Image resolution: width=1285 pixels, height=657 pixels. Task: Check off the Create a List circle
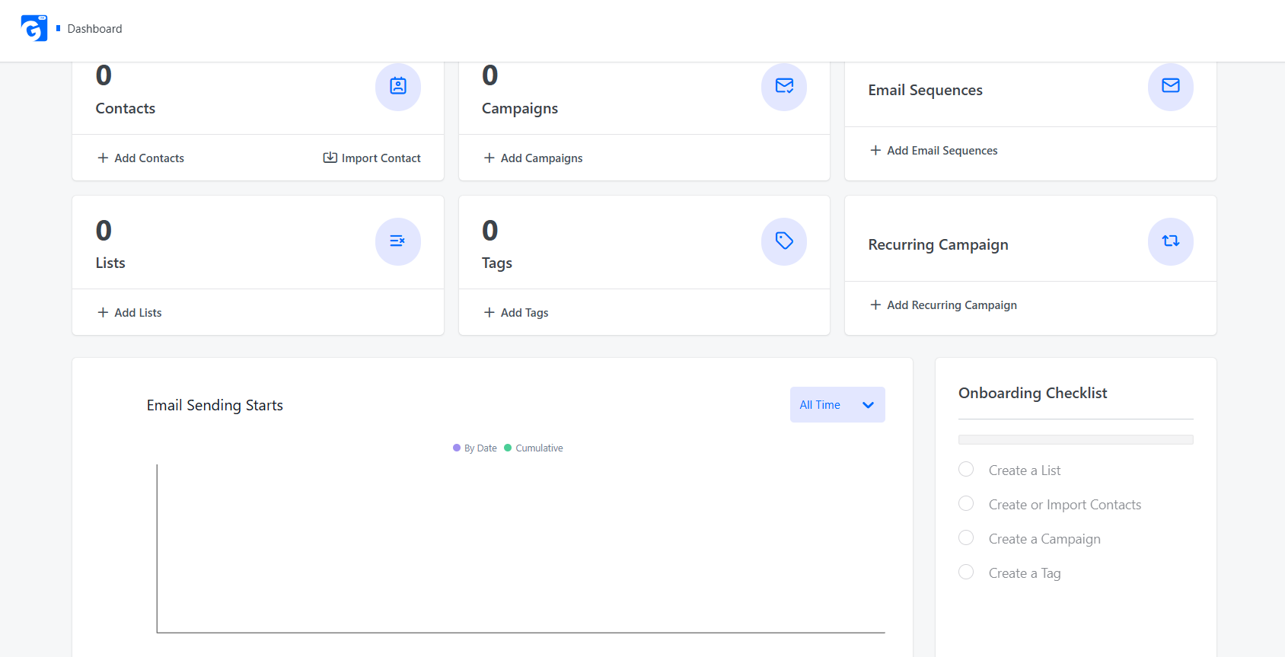click(966, 469)
